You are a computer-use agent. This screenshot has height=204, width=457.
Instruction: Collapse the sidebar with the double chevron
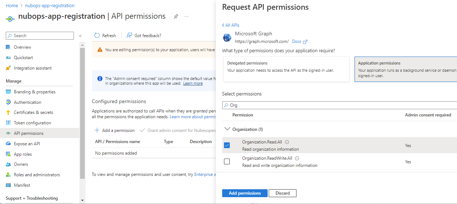pyautogui.click(x=80, y=36)
